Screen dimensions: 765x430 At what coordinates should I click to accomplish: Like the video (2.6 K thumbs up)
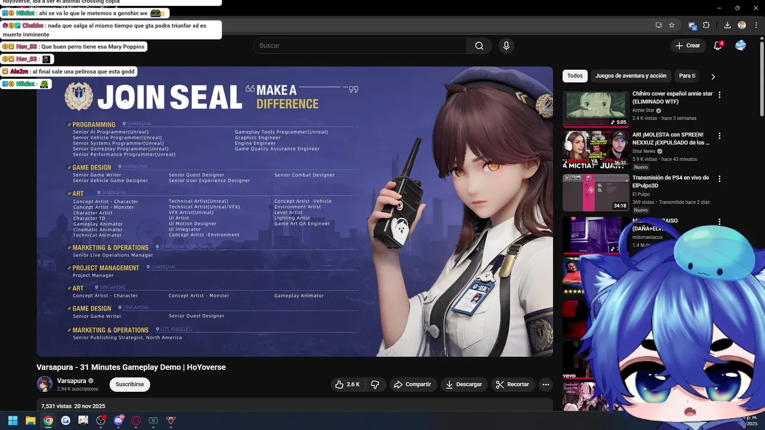pyautogui.click(x=347, y=385)
